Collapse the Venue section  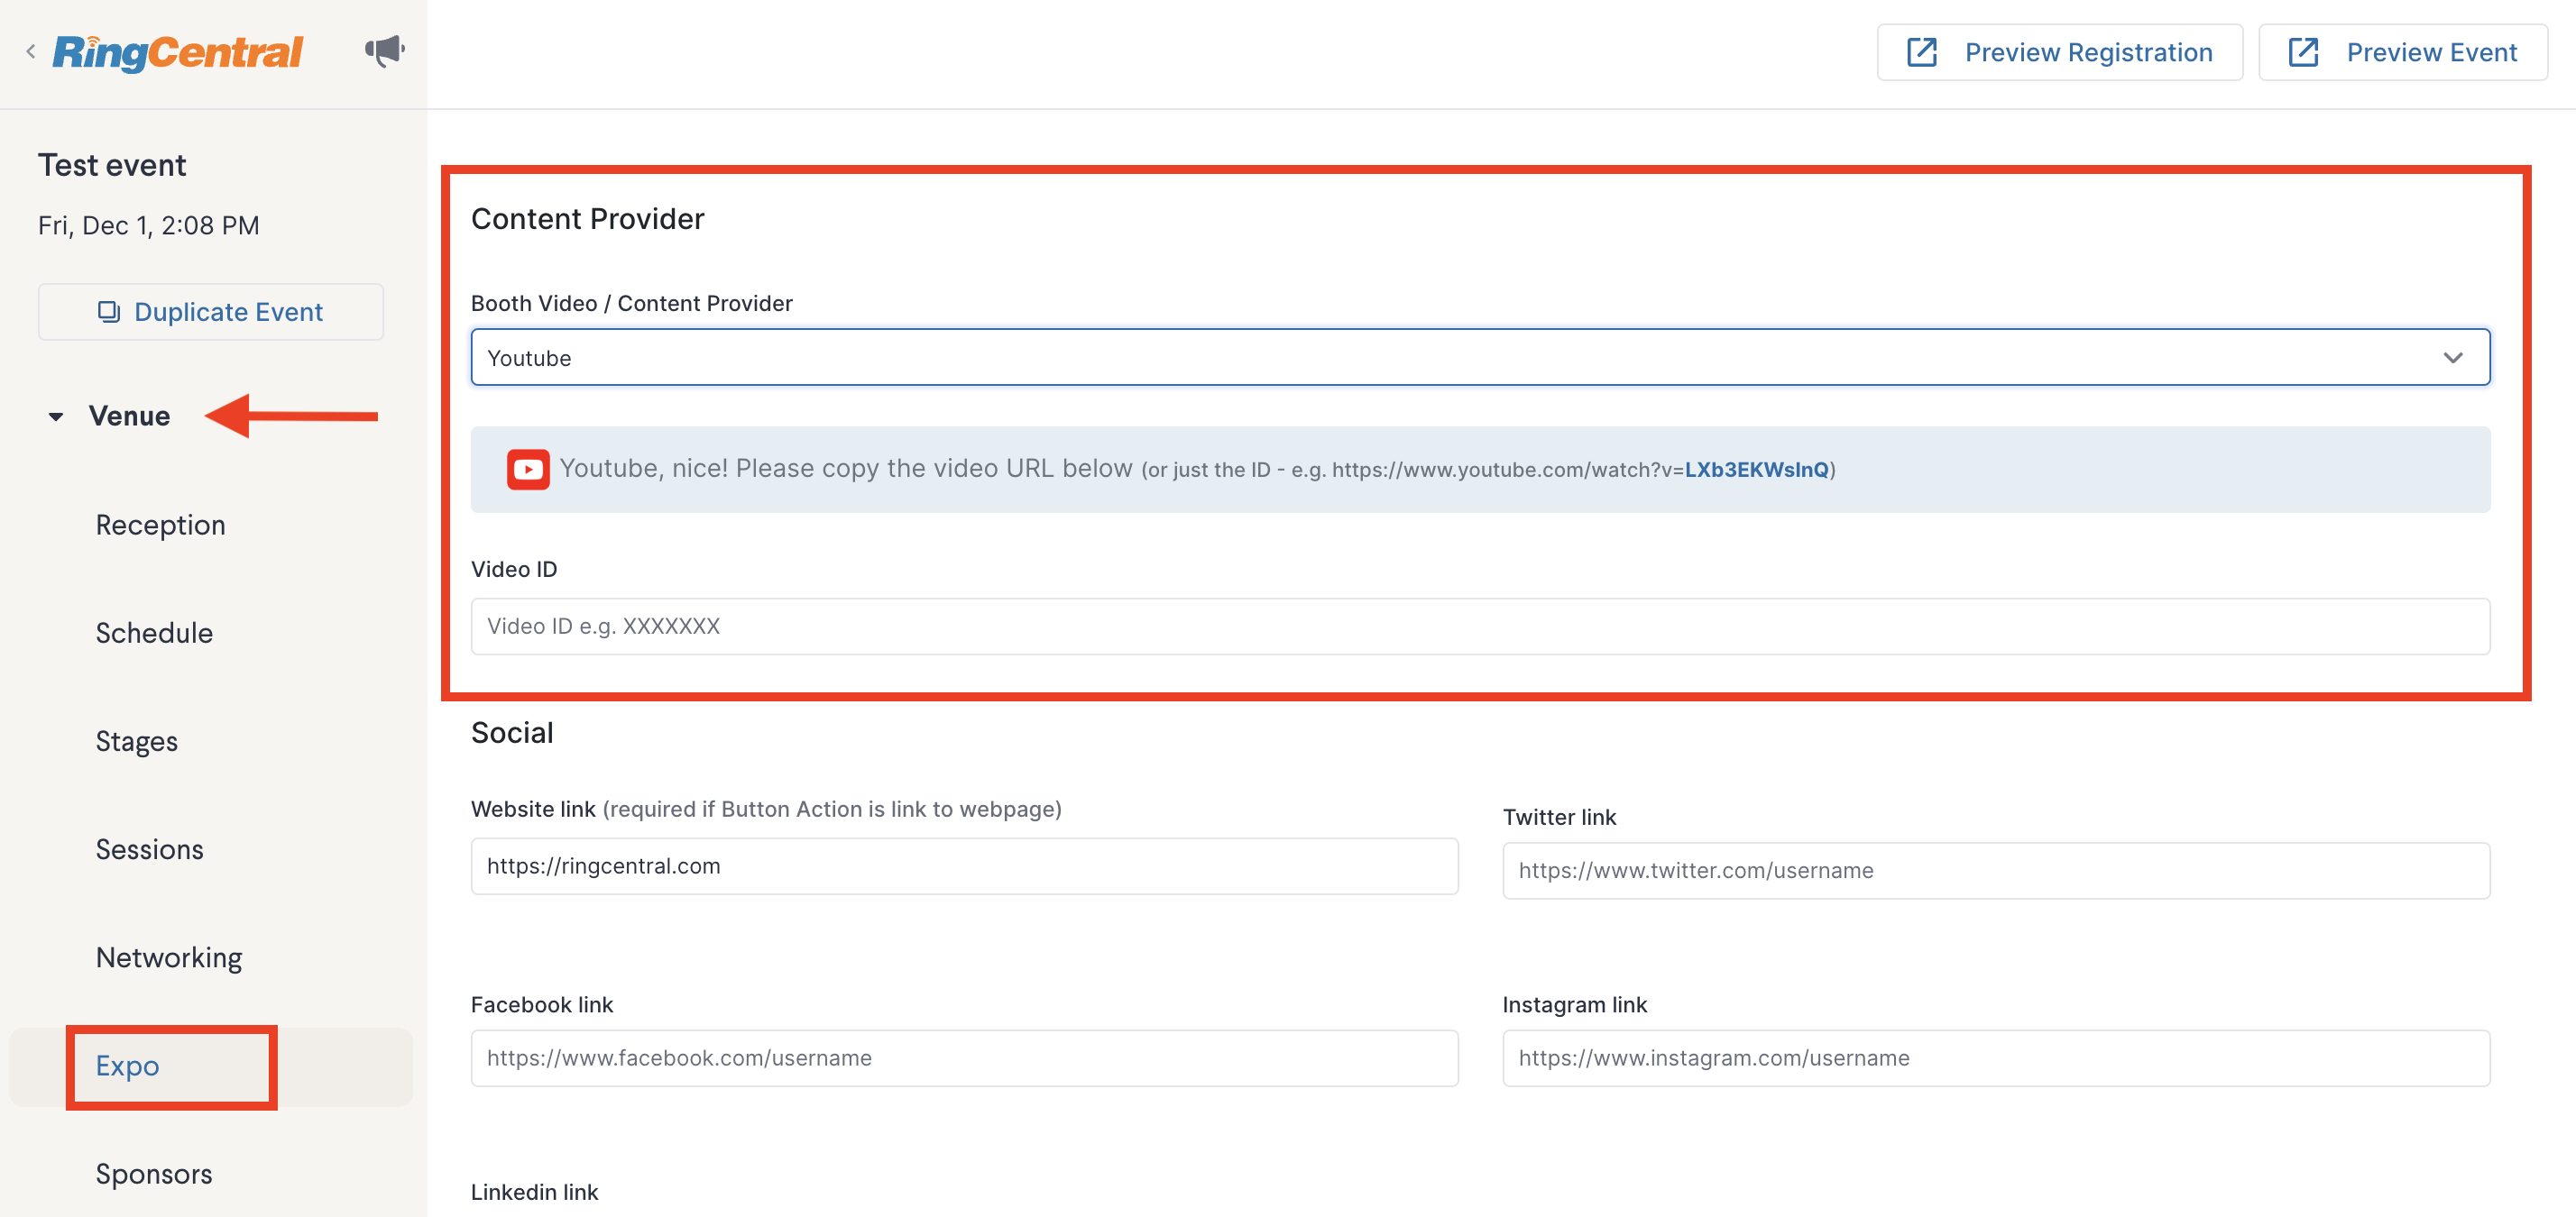click(56, 416)
